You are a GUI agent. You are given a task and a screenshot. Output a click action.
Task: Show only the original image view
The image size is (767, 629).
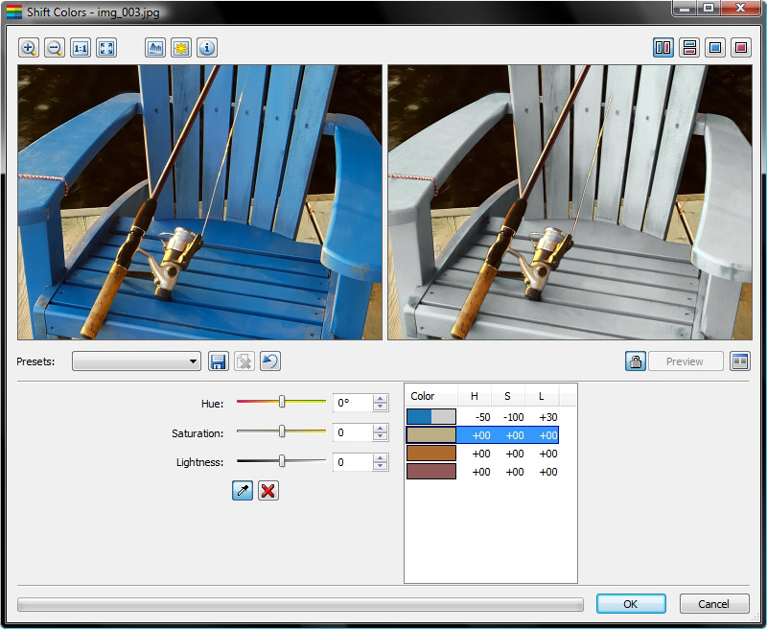(714, 48)
